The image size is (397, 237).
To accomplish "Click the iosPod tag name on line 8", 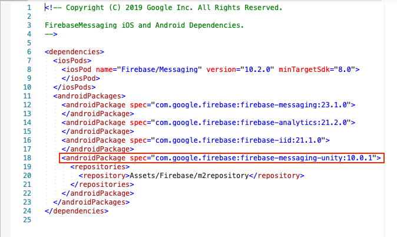I will (x=79, y=70).
